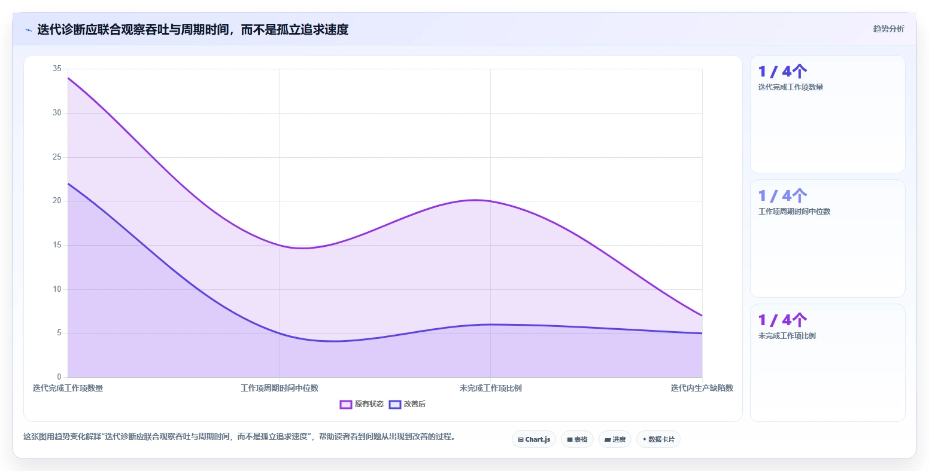
Task: Click the 数据卡片 chip
Action: coord(658,439)
